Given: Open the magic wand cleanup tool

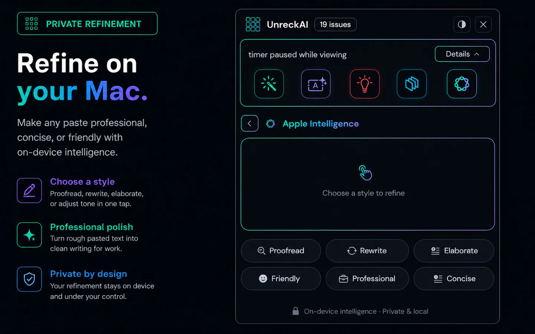Looking at the screenshot, I should pos(269,84).
